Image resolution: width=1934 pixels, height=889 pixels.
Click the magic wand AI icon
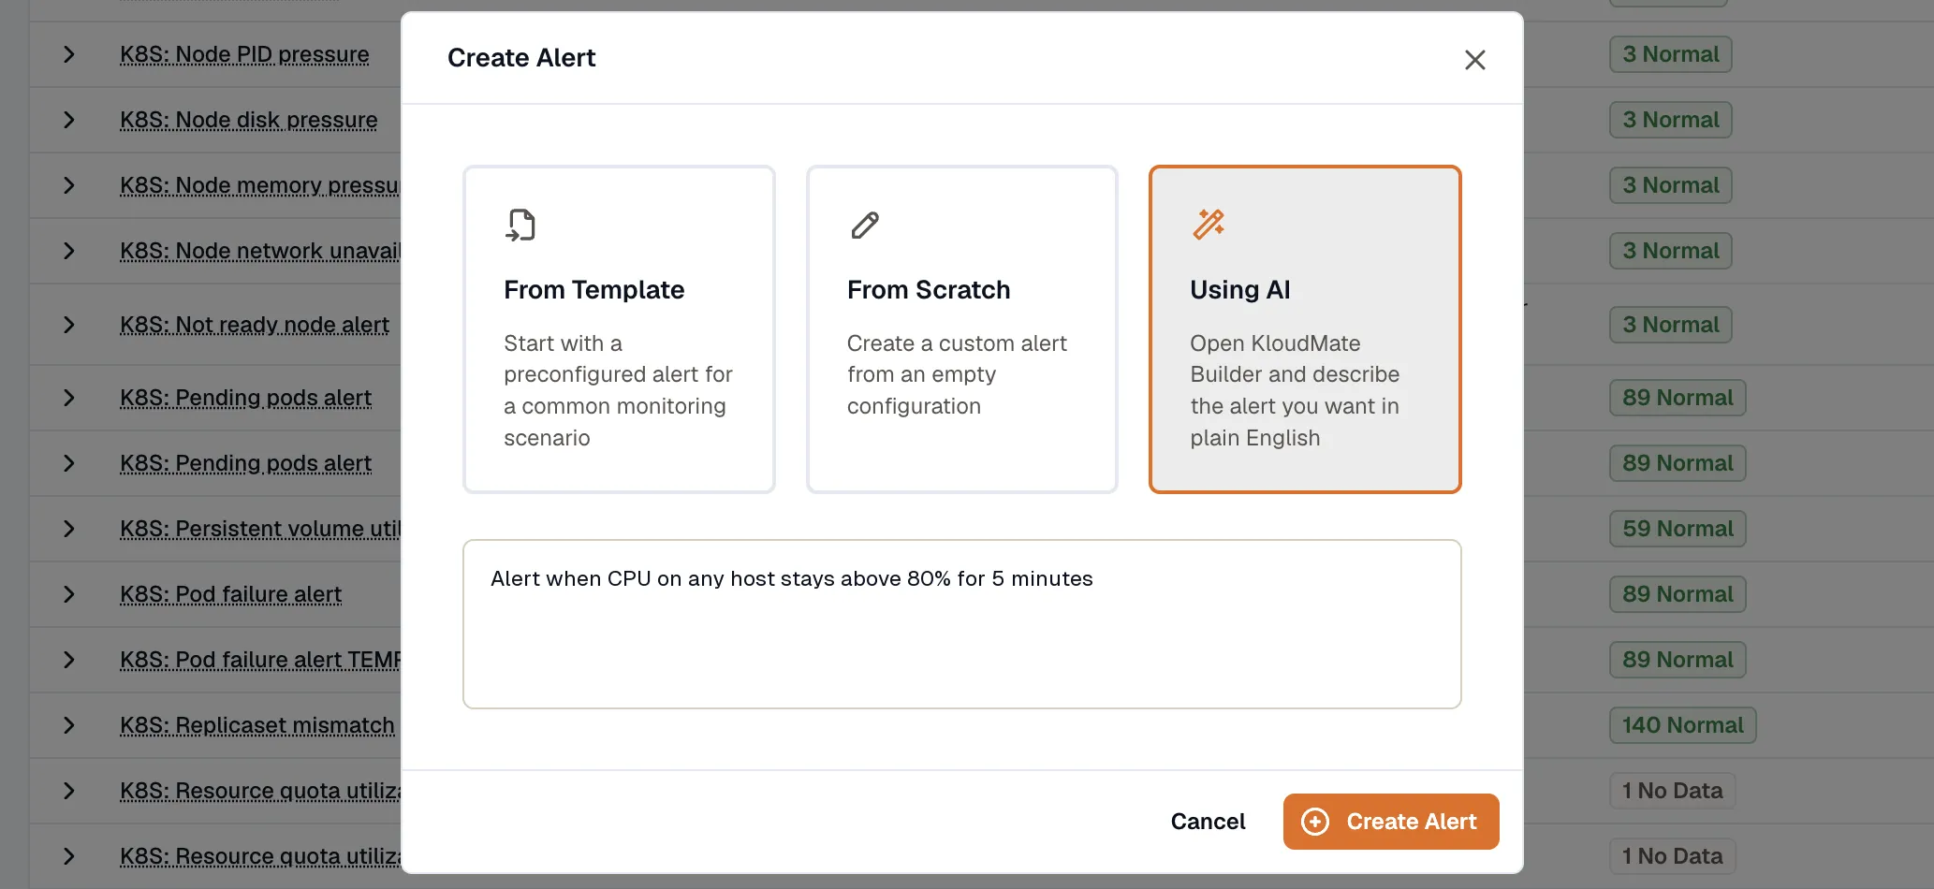coord(1208,225)
